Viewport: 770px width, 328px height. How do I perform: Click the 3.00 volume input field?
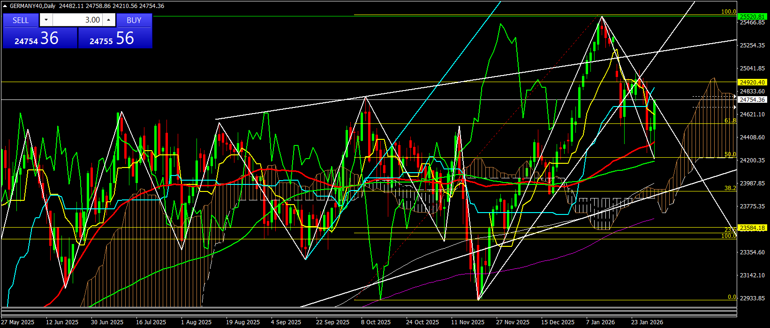77,20
